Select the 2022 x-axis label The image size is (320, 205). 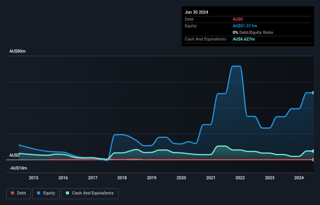point(240,178)
